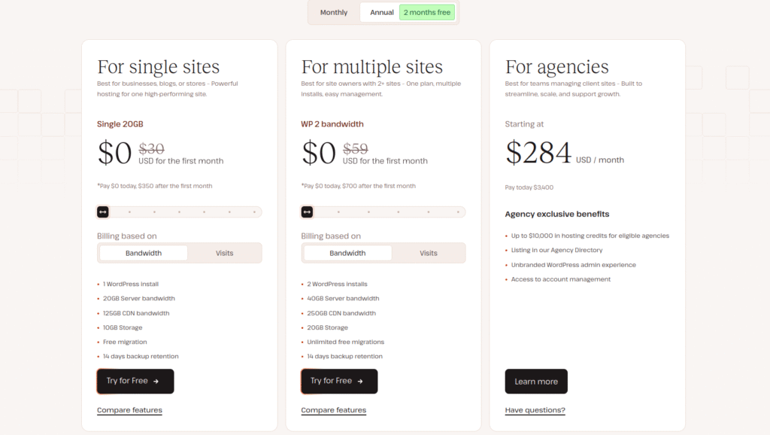The height and width of the screenshot is (435, 770).
Task: Click the struck-through $30 price
Action: coord(151,148)
